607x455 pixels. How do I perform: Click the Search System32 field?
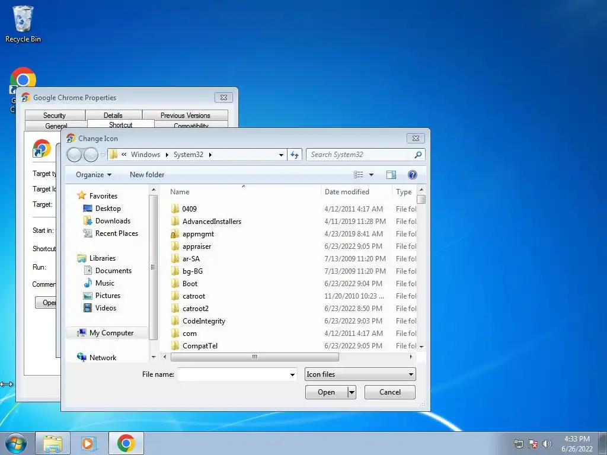[x=360, y=155]
